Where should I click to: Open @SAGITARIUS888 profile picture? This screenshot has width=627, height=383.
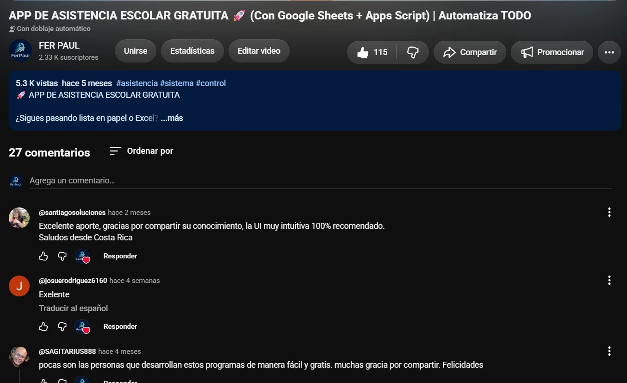[x=19, y=357]
